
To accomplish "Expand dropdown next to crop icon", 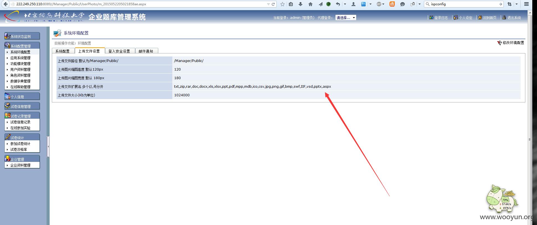I will [x=516, y=4].
